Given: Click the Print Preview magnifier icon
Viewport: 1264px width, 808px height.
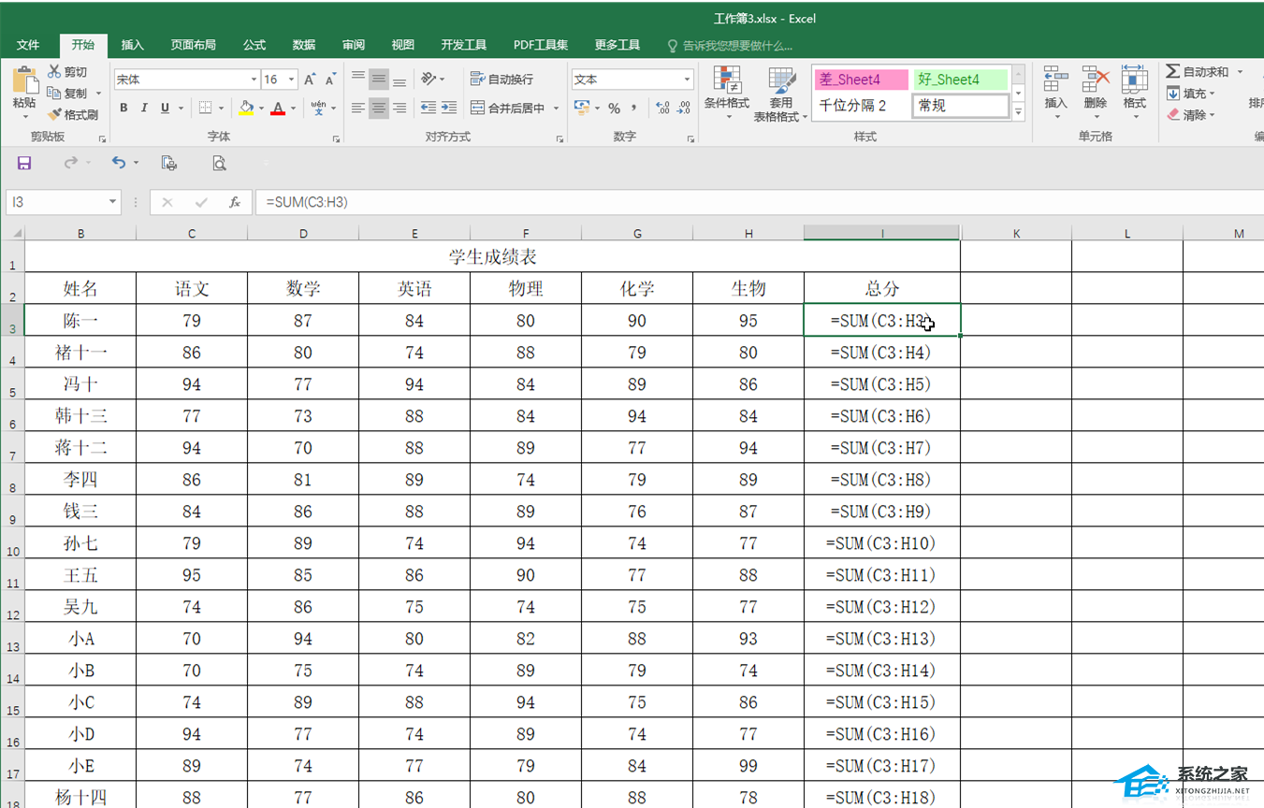Looking at the screenshot, I should [x=219, y=163].
